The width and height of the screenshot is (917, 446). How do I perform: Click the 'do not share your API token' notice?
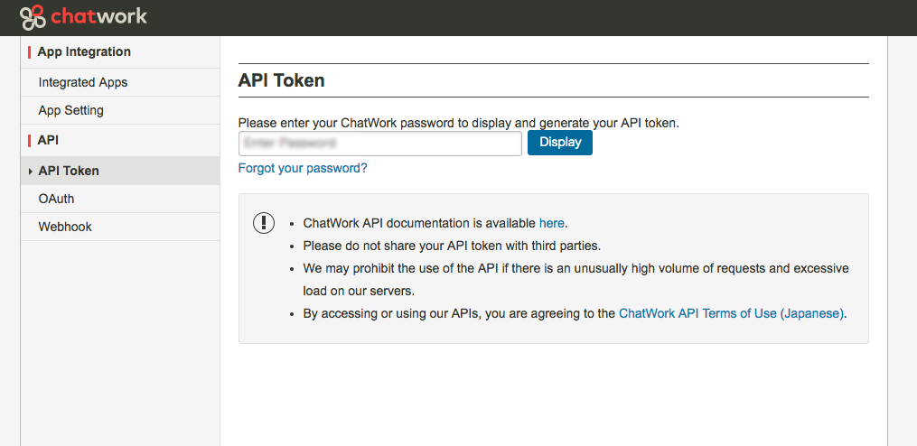(x=452, y=246)
